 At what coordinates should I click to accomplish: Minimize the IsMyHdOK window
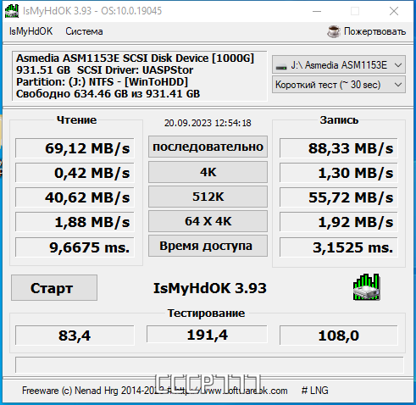click(x=317, y=11)
